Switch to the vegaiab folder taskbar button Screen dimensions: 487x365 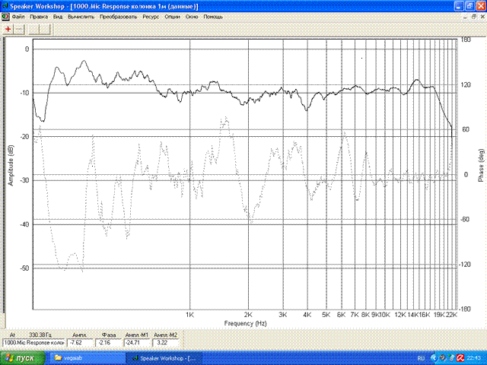(86, 358)
